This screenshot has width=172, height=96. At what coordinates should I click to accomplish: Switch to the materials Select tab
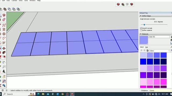pos(142,47)
